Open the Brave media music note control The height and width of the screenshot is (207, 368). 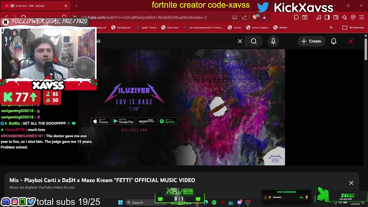[x=319, y=17]
